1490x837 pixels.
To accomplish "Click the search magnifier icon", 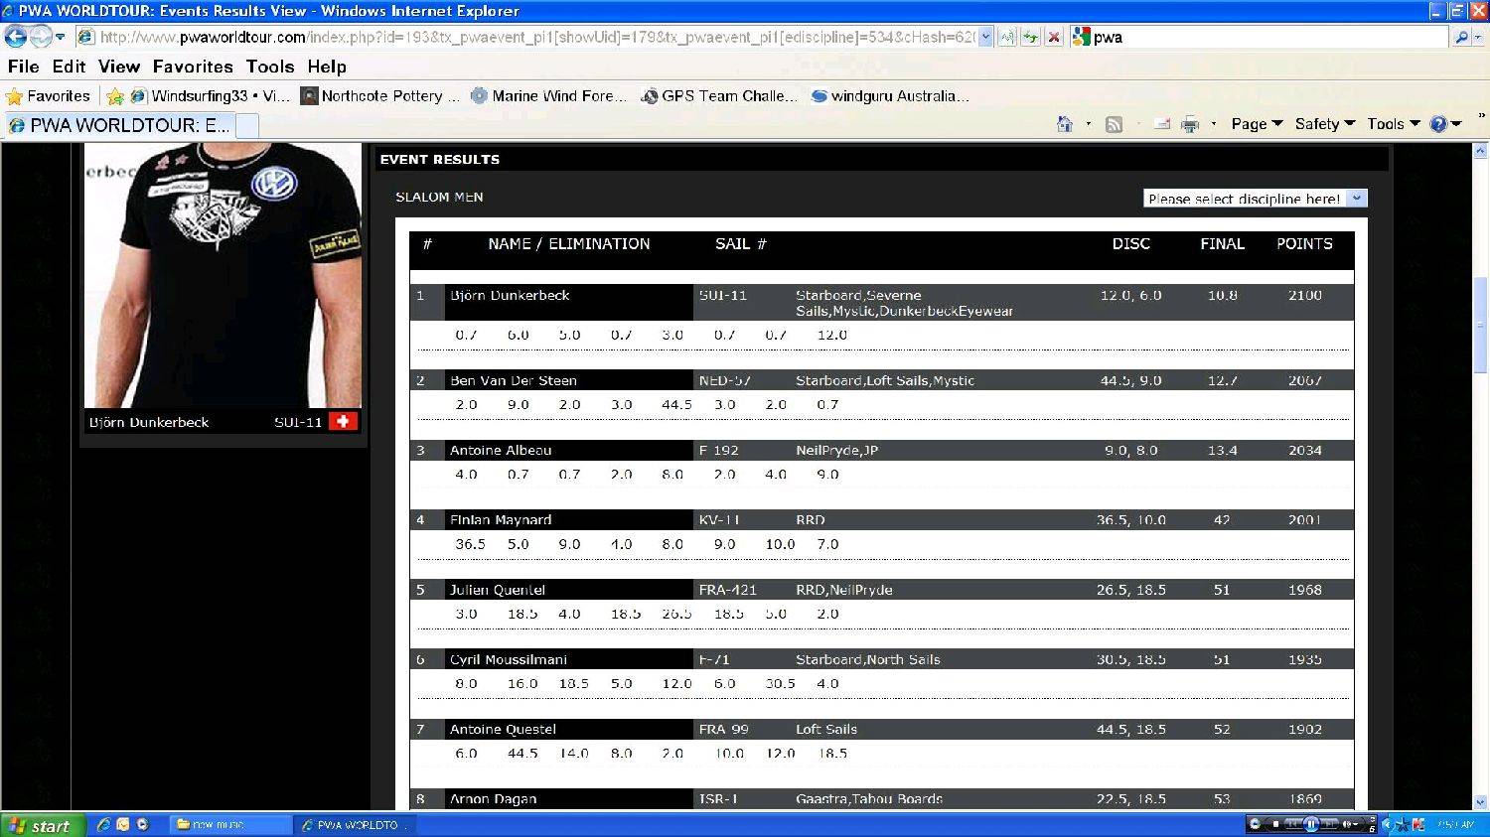I will (x=1461, y=37).
